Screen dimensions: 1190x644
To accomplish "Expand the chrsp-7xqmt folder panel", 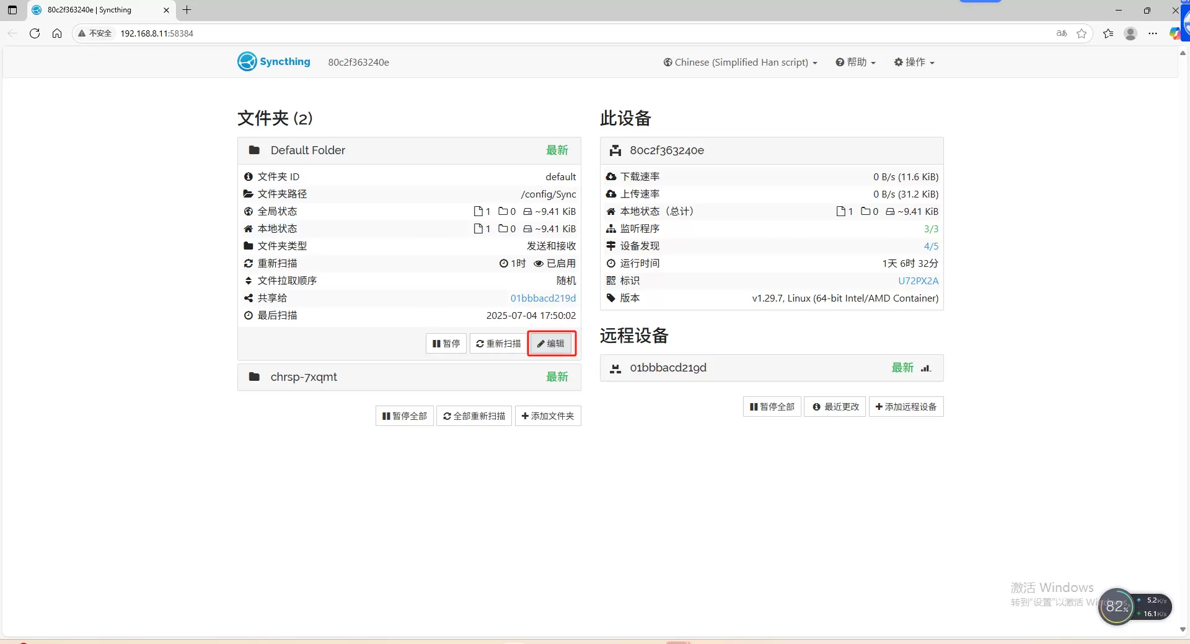I will (304, 377).
